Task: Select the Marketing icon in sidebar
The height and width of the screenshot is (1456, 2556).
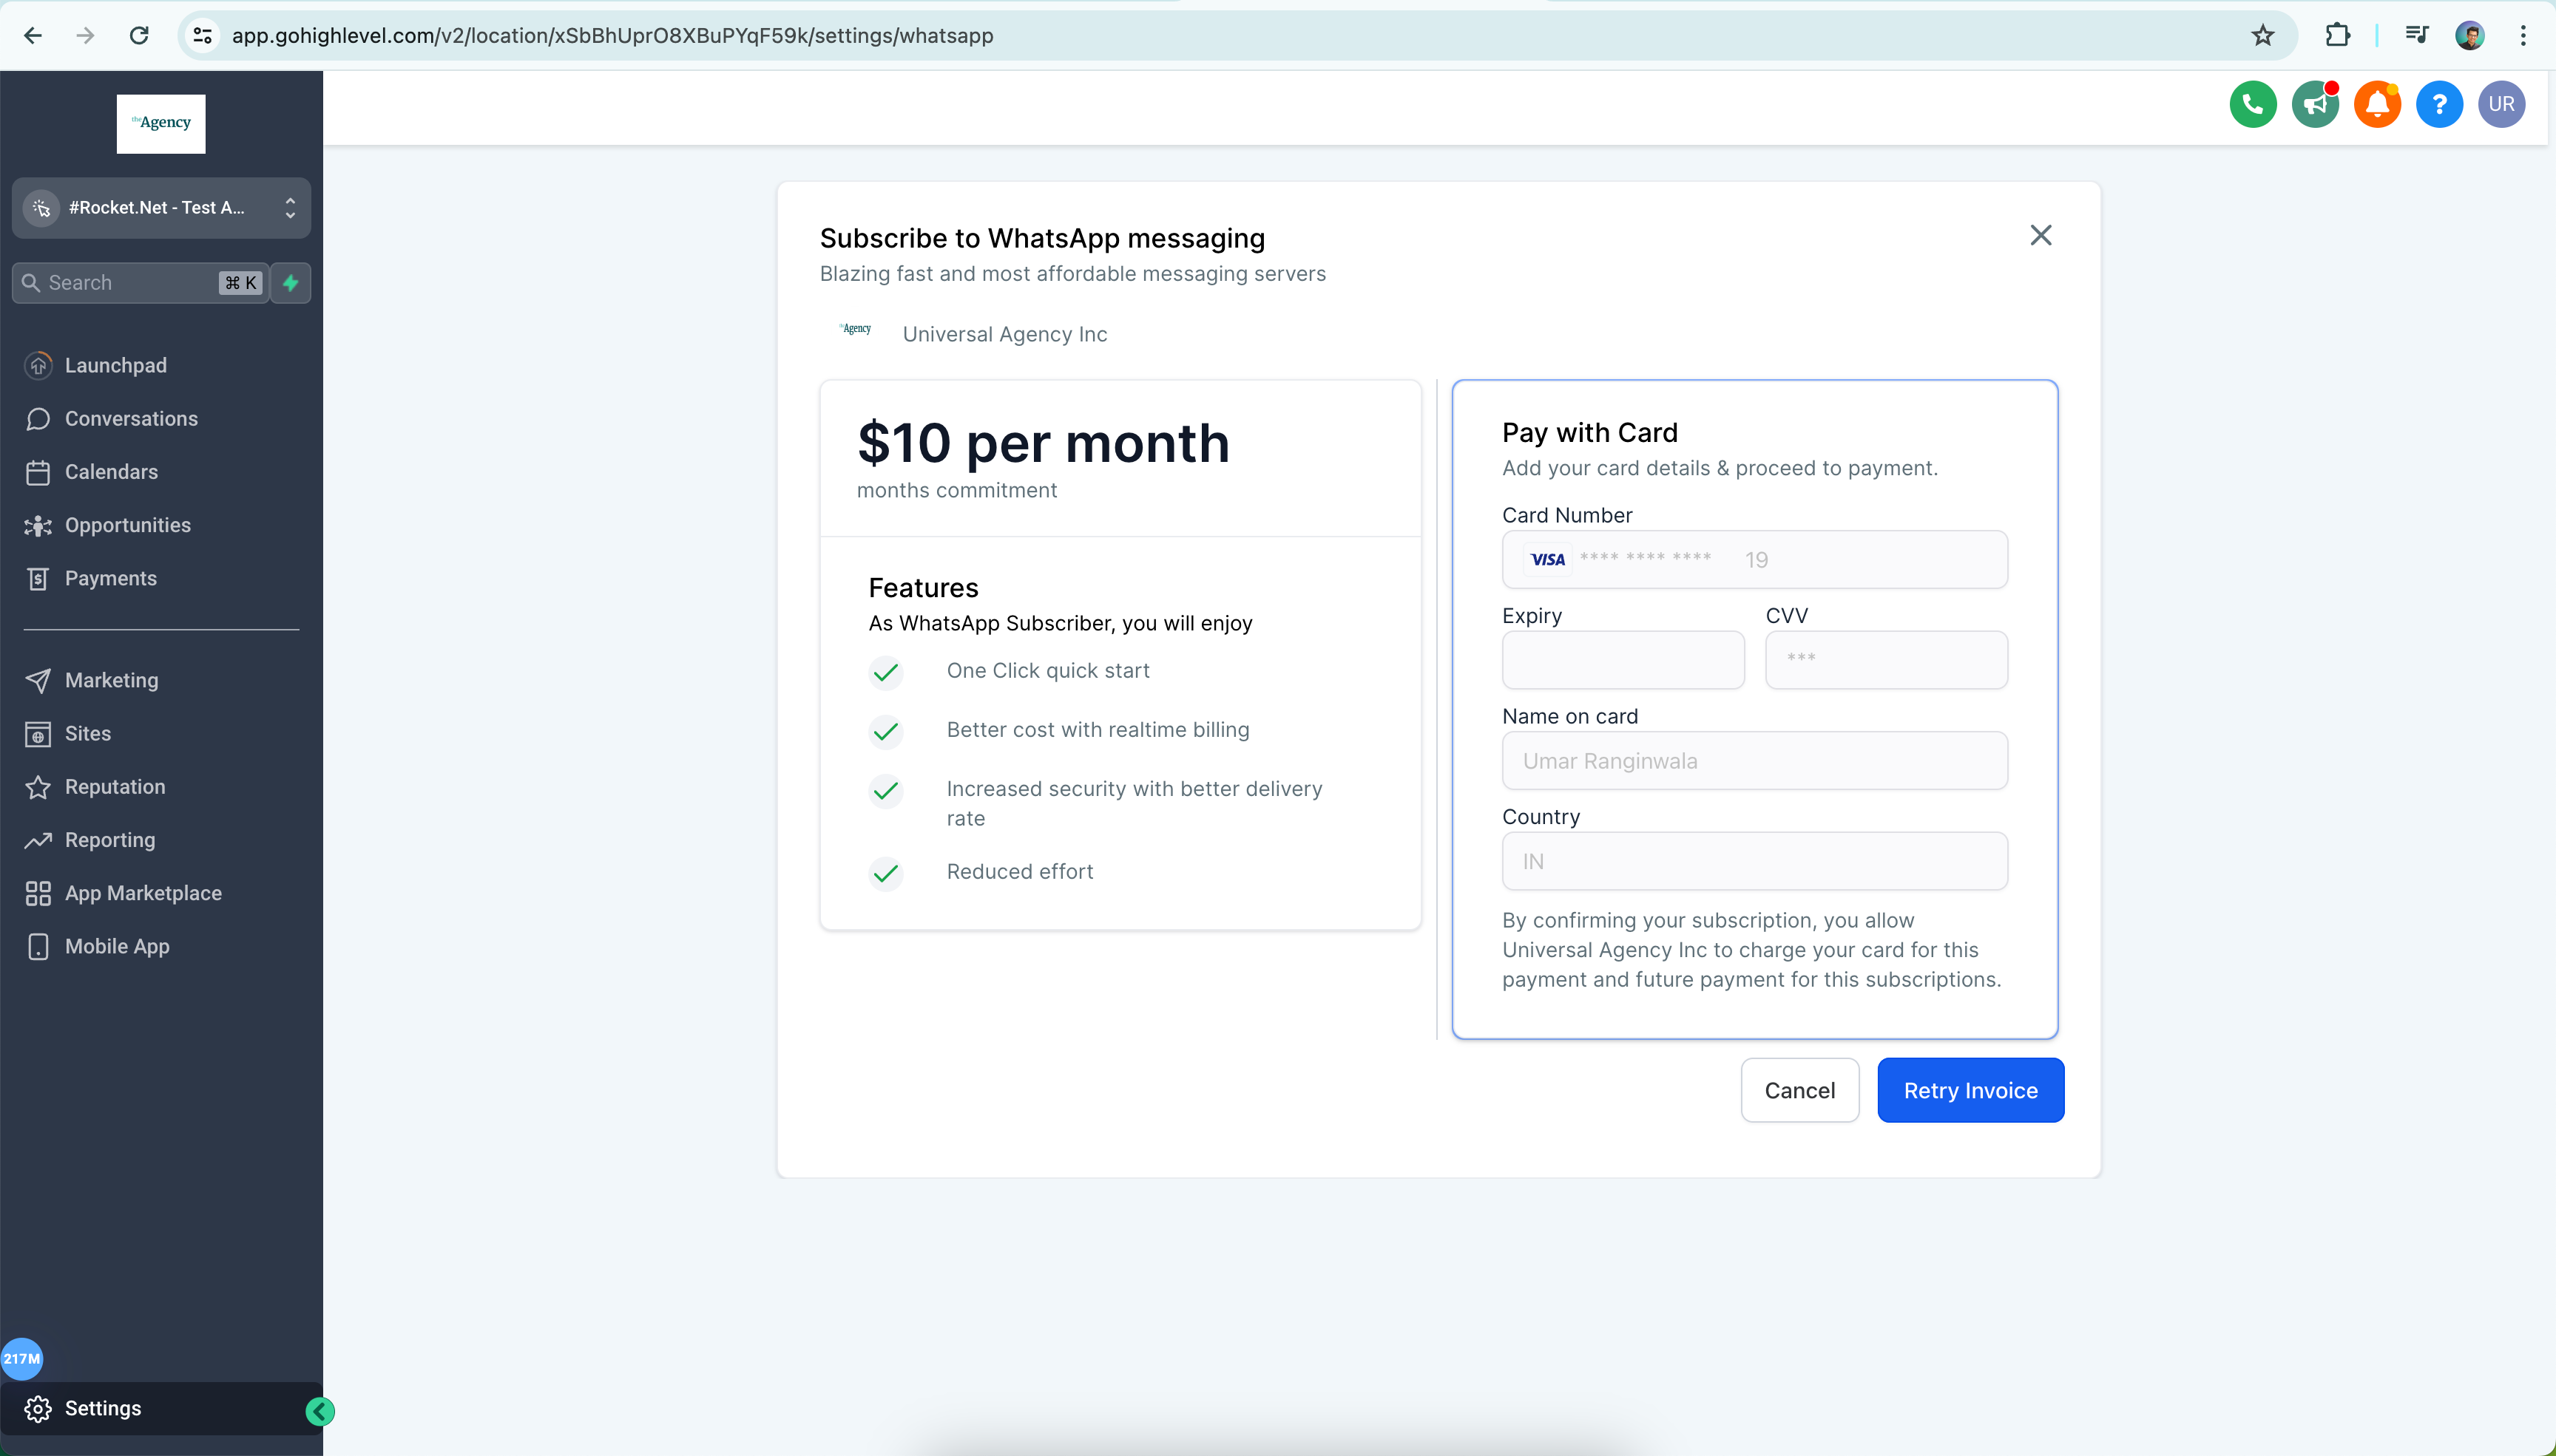Action: coord(38,679)
